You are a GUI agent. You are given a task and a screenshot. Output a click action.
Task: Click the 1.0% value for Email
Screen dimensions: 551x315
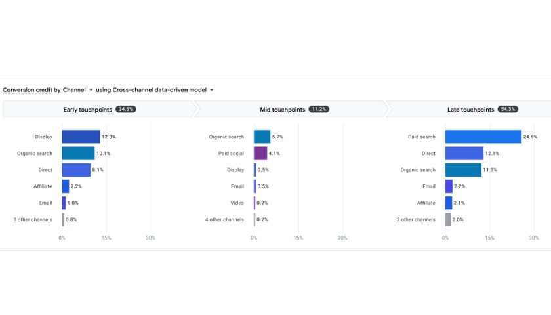[x=73, y=203]
